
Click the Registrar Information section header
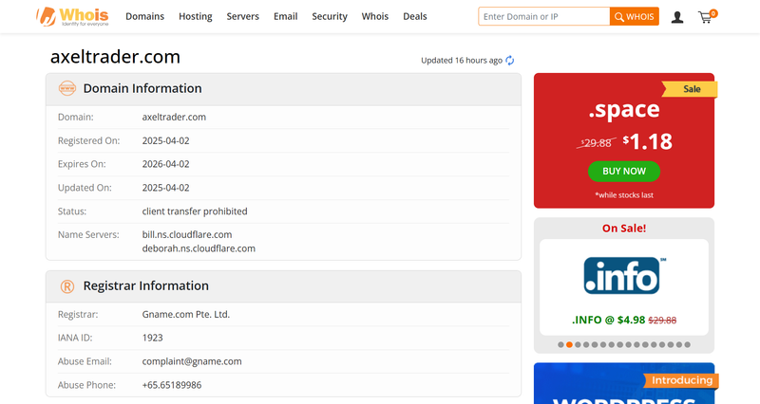283,287
